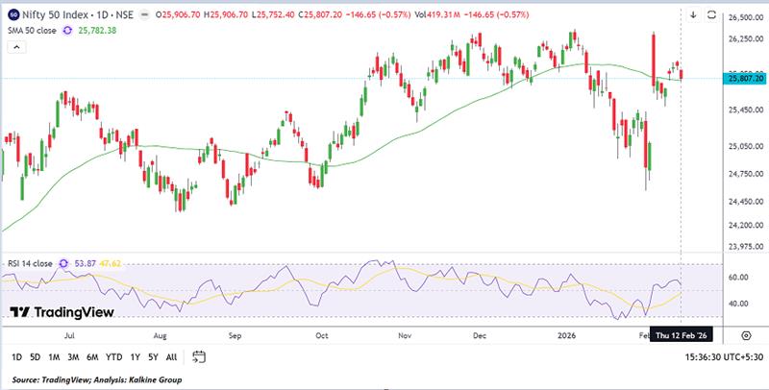The width and height of the screenshot is (769, 390).
Task: Click the RSI 14 indicator refresh icon
Action: tap(64, 261)
